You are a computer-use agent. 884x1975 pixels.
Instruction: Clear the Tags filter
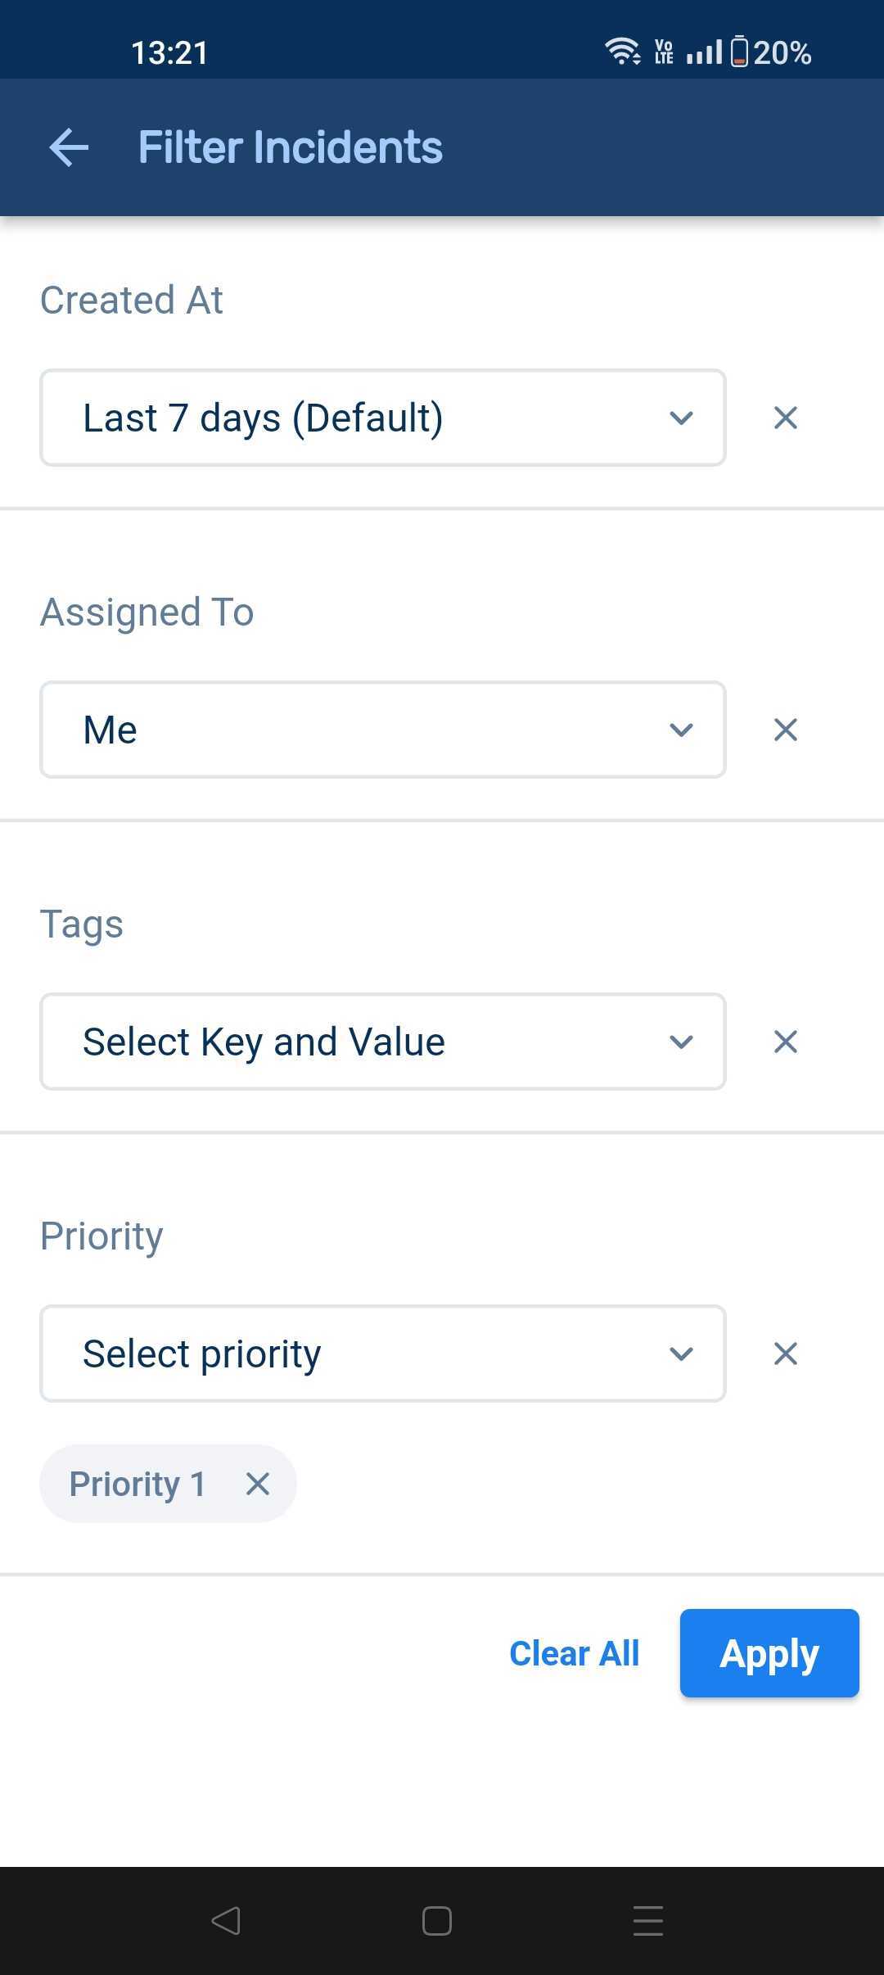coord(785,1042)
